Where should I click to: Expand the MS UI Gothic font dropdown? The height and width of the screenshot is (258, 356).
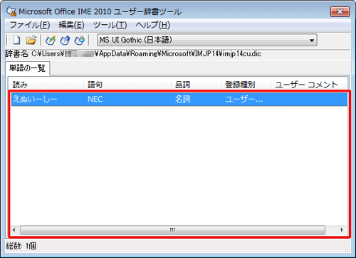pos(312,41)
